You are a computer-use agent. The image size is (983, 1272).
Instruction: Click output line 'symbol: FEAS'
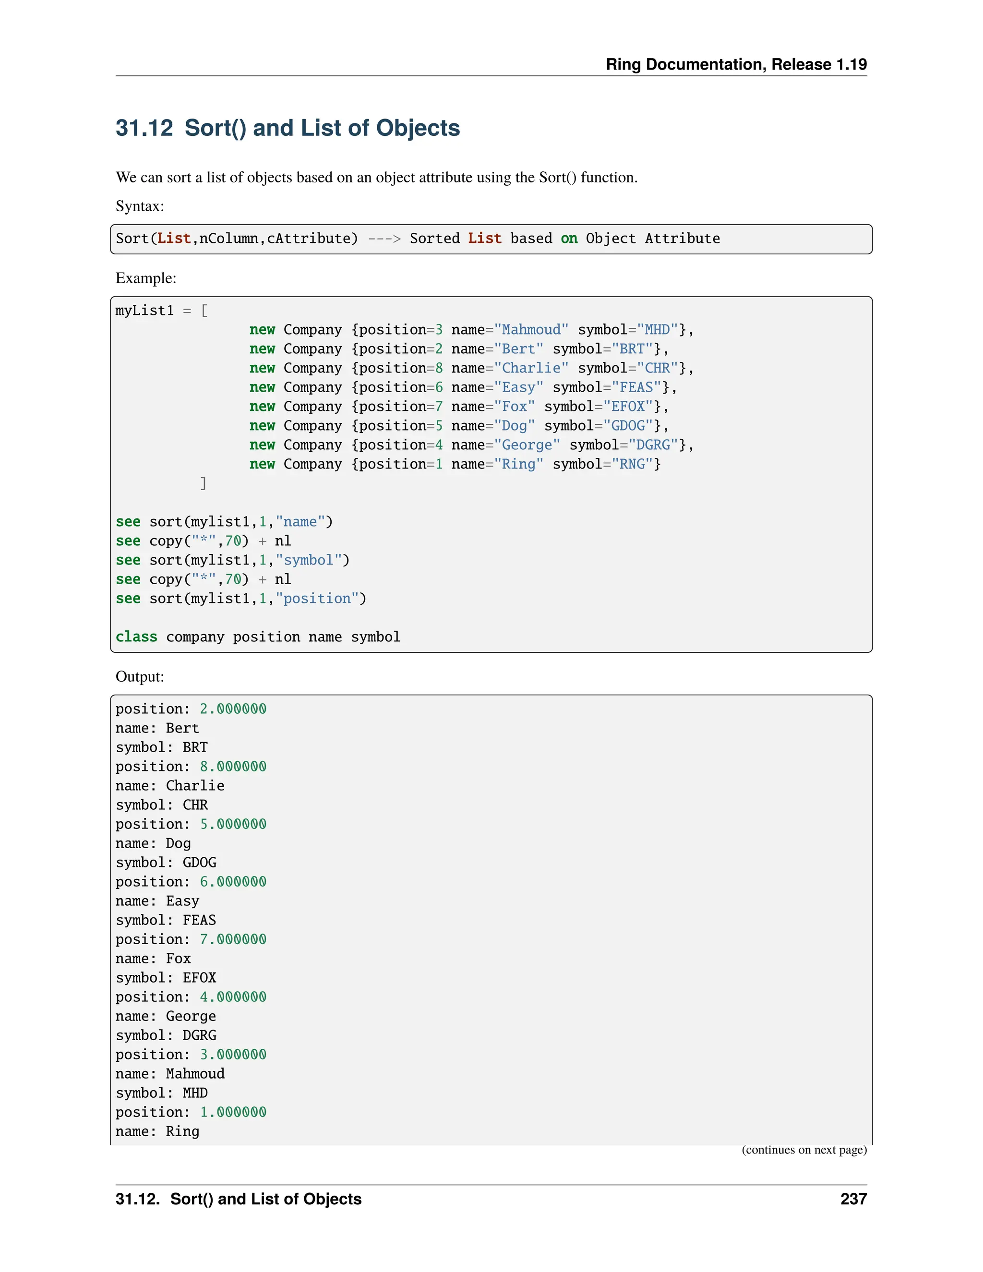pyautogui.click(x=166, y=921)
